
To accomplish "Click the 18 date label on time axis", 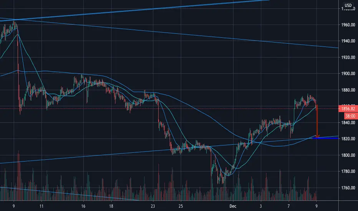I will (111, 206).
